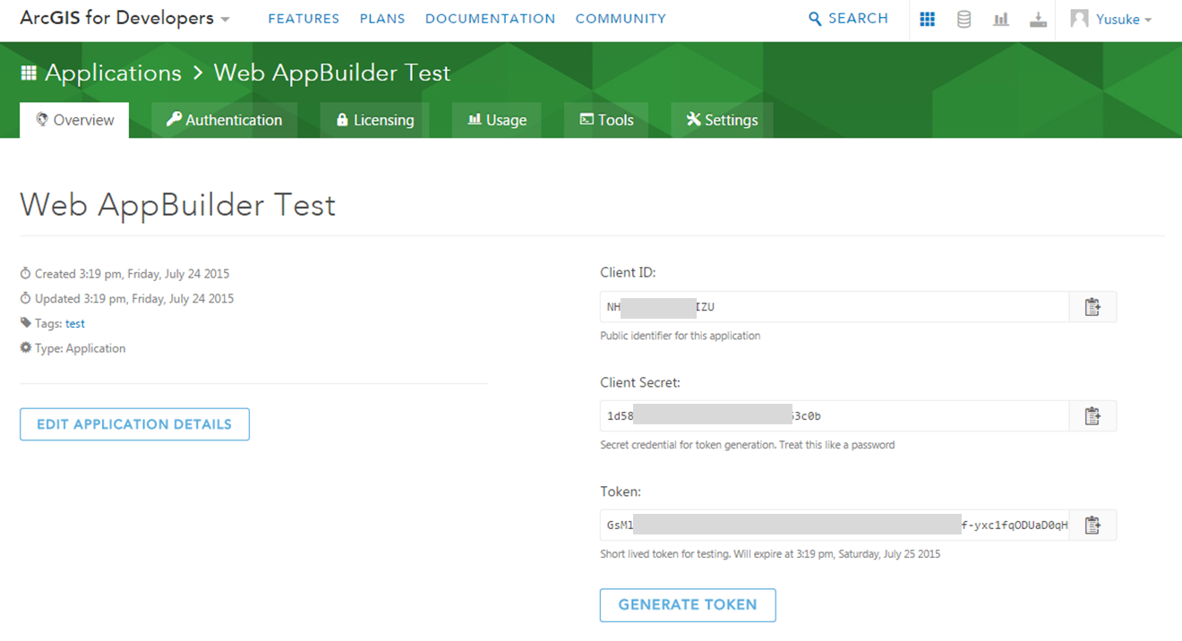Click inside the Token field
Image resolution: width=1182 pixels, height=641 pixels.
[835, 526]
